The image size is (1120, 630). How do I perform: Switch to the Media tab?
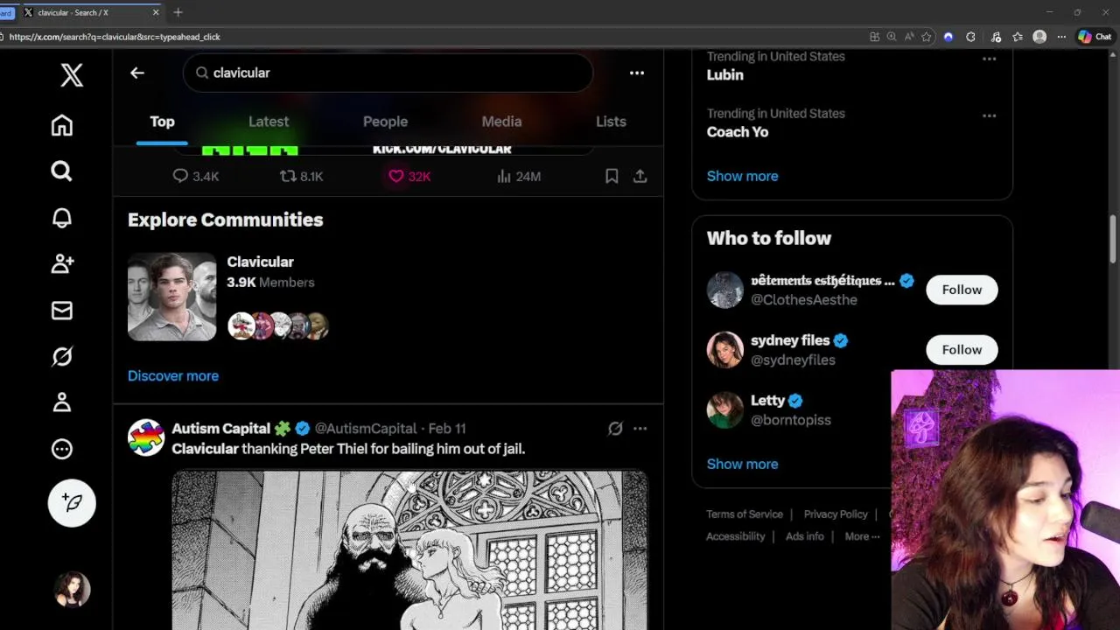point(501,122)
